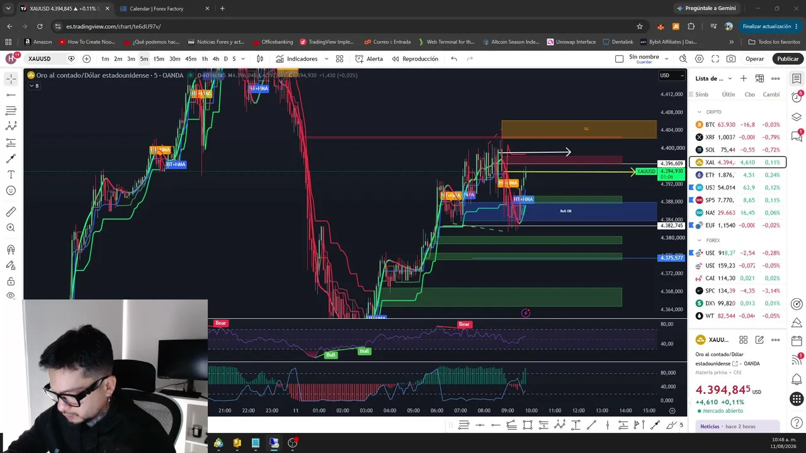The width and height of the screenshot is (806, 453).
Task: Select the trend line drawing tool
Action: click(11, 94)
